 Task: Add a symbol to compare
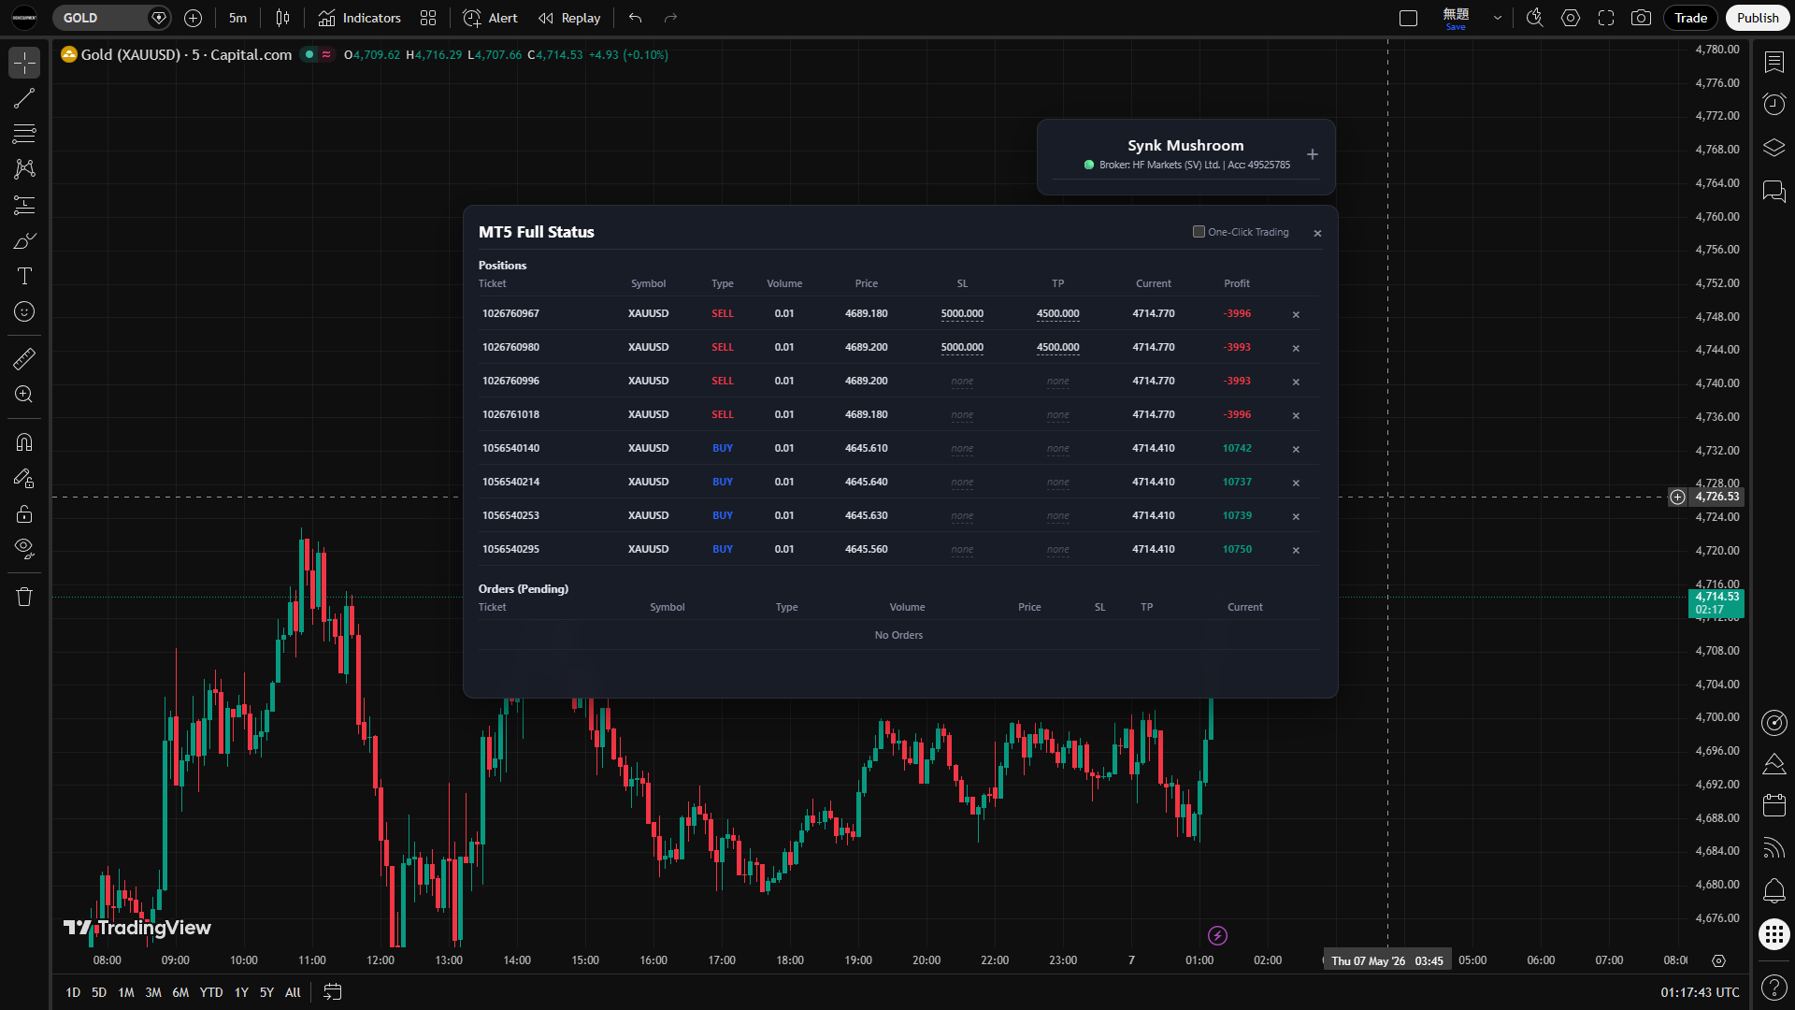[x=193, y=18]
